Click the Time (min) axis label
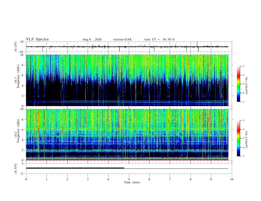The height and width of the screenshot is (201, 261). click(x=132, y=182)
